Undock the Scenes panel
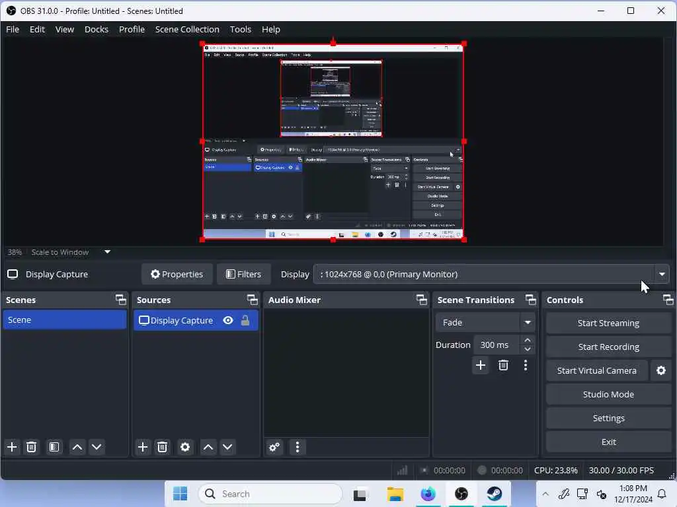This screenshot has height=507, width=677. click(121, 300)
